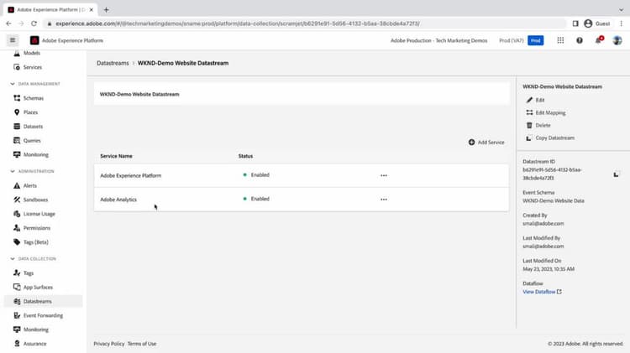Copy the Datastream ID icon
Image resolution: width=630 pixels, height=353 pixels.
(x=616, y=174)
